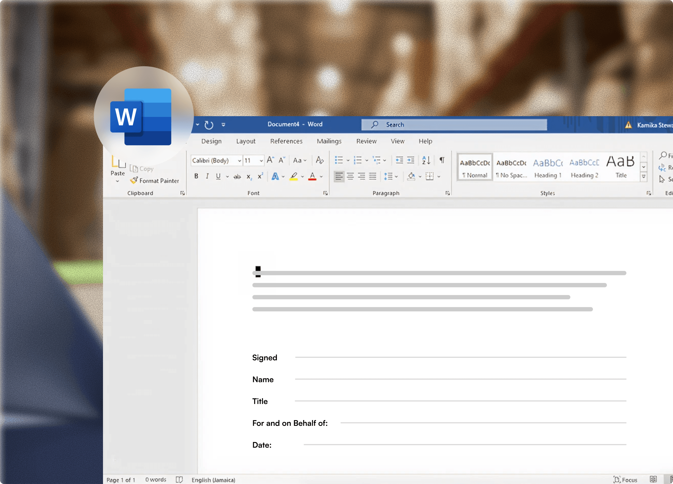
Task: Expand underline style dropdown arrow
Action: (x=227, y=177)
